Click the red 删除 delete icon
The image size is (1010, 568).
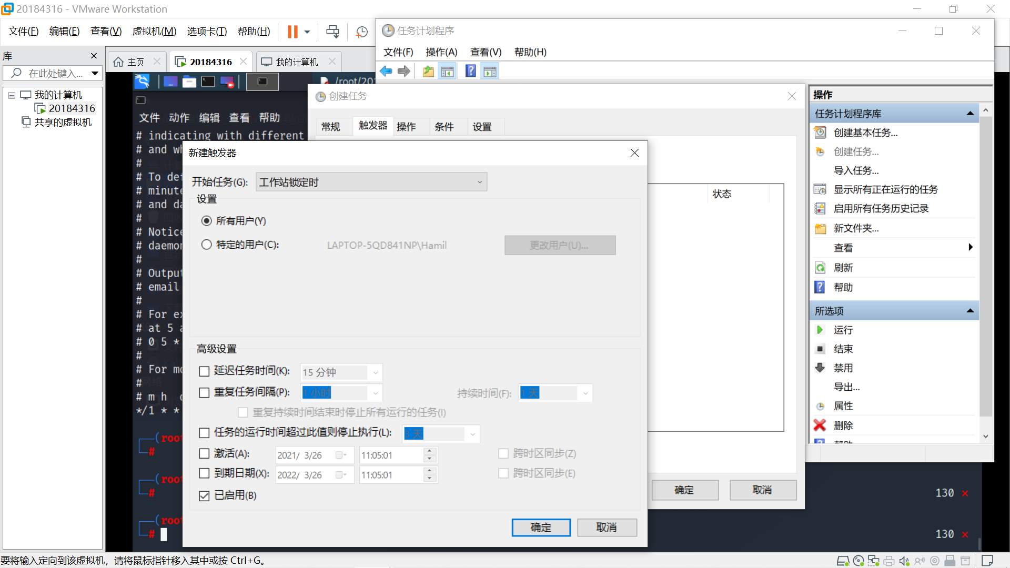tap(820, 425)
